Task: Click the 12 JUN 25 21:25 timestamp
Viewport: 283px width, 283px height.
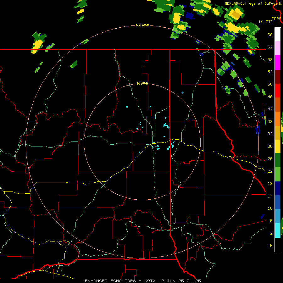Action: pyautogui.click(x=180, y=281)
